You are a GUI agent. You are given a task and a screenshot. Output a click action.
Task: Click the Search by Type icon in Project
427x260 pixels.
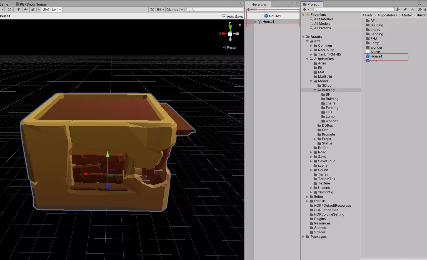[398, 9]
